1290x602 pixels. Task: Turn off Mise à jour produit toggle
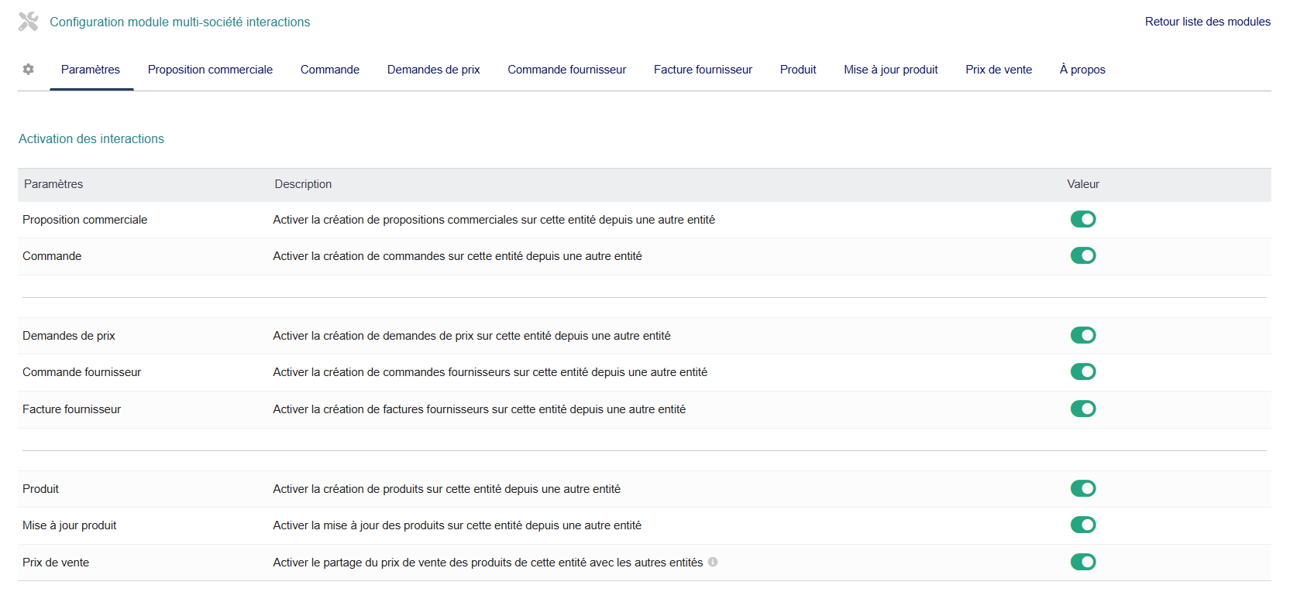[1083, 525]
